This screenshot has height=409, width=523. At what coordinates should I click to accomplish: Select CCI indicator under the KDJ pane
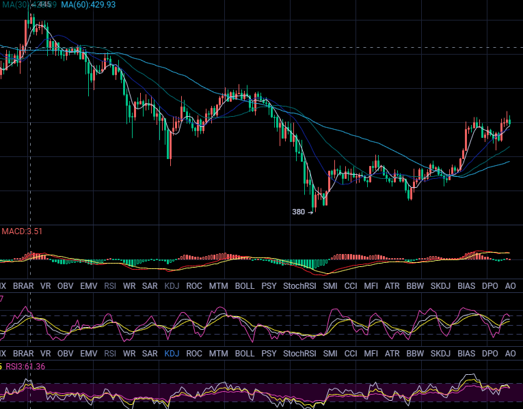click(x=351, y=354)
